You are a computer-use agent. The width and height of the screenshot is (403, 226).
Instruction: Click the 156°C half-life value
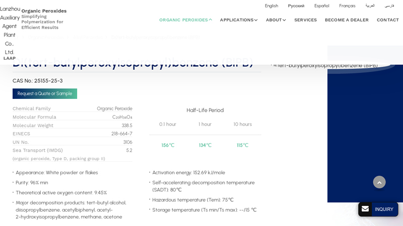click(x=168, y=145)
